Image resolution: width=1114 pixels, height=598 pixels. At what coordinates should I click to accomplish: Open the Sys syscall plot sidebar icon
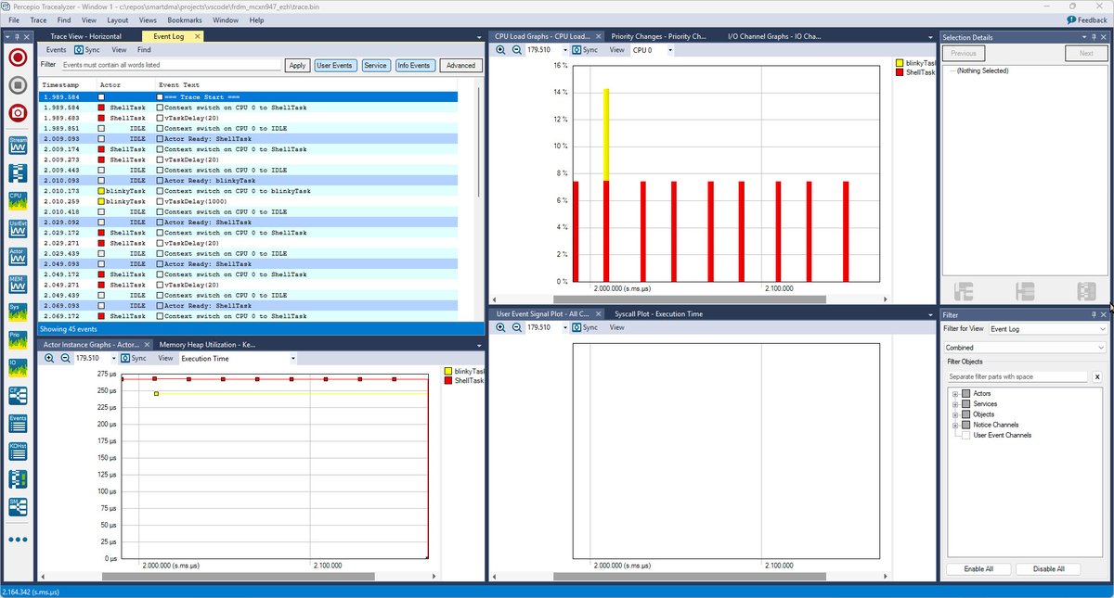coord(18,312)
